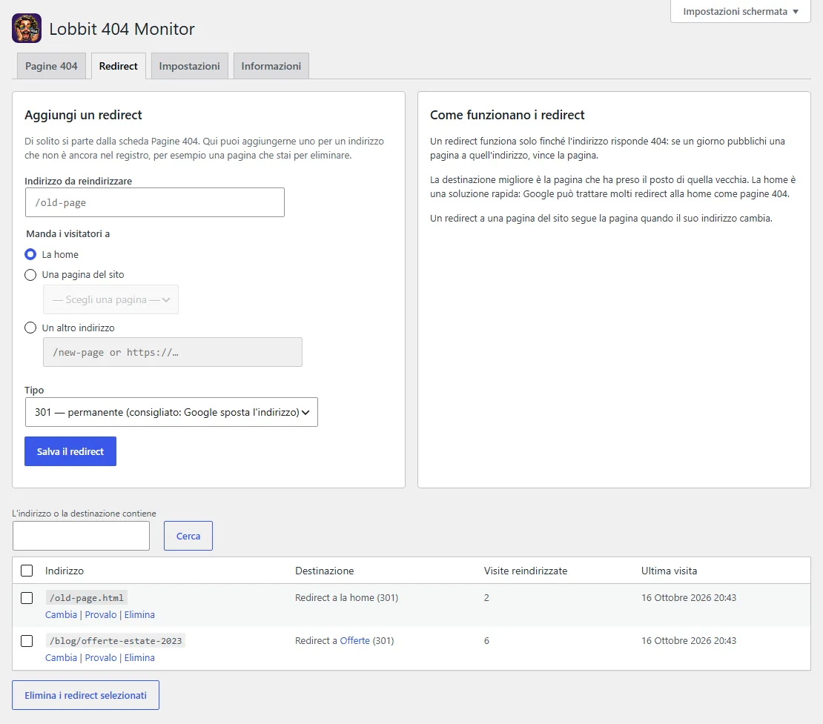The image size is (823, 724).
Task: Click the Ultima visita column header
Action: pos(670,571)
